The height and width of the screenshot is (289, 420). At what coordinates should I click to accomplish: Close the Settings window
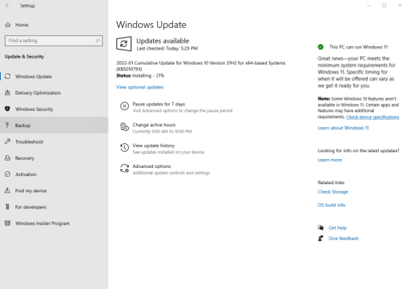click(400, 5)
